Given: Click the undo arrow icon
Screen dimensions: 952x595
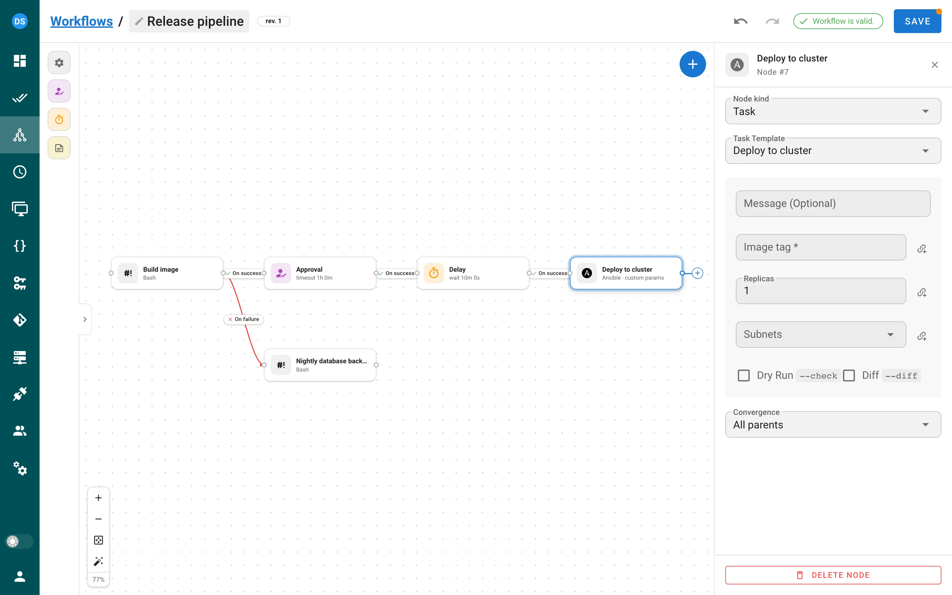Looking at the screenshot, I should 740,21.
